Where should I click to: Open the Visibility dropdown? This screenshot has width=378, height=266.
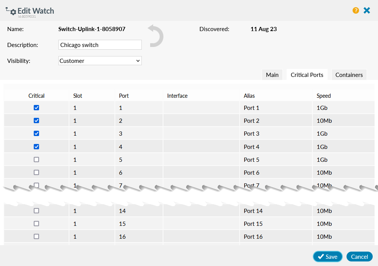coord(100,61)
